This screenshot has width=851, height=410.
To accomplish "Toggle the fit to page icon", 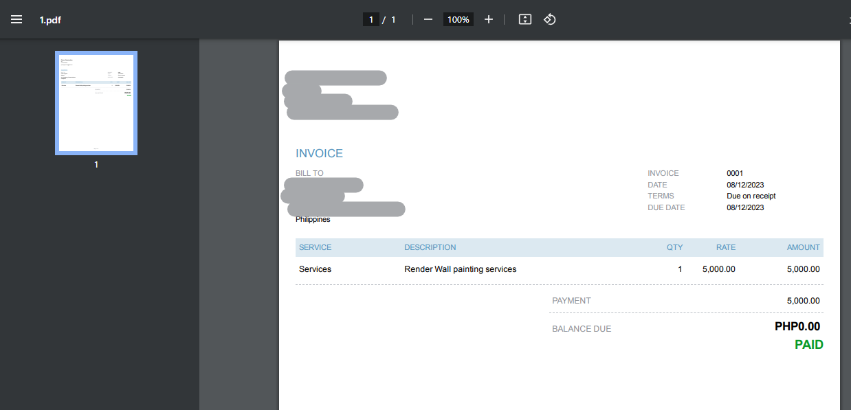I will [x=525, y=19].
